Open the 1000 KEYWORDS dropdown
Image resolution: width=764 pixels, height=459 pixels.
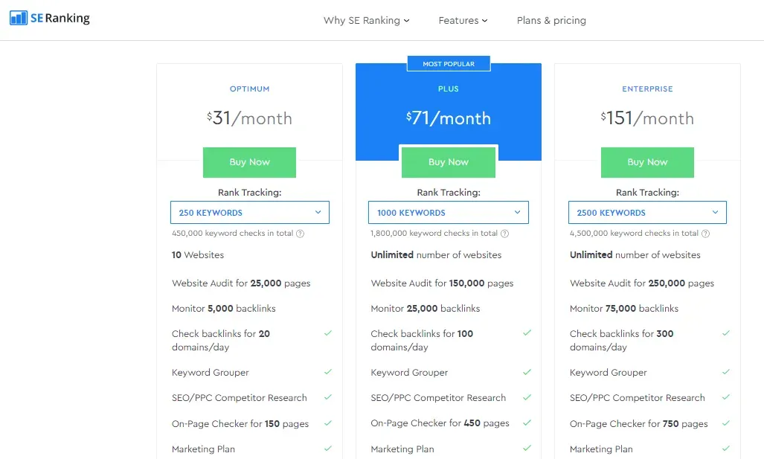coord(448,212)
